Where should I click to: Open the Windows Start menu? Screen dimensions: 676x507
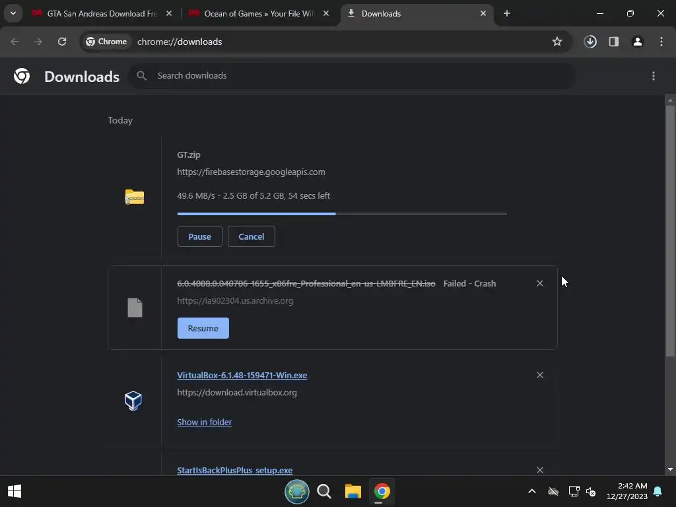pos(15,491)
